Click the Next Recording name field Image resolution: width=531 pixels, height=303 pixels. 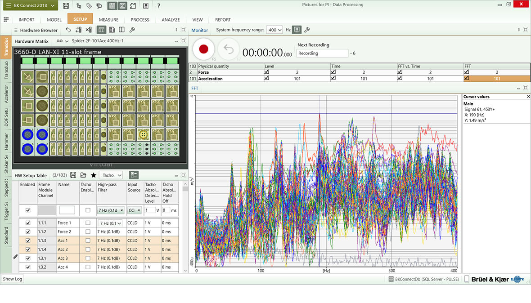[322, 53]
